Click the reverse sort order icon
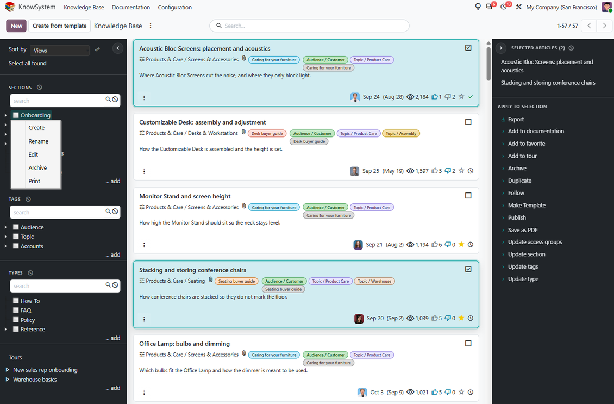The image size is (614, 404). coord(97,49)
